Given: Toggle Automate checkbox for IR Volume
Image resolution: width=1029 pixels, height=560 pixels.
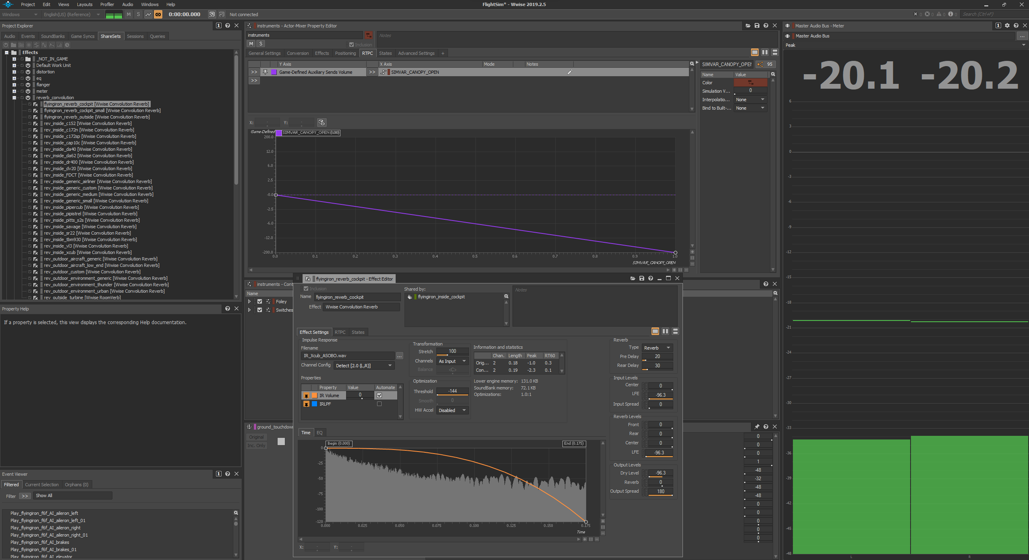Looking at the screenshot, I should click(x=379, y=396).
